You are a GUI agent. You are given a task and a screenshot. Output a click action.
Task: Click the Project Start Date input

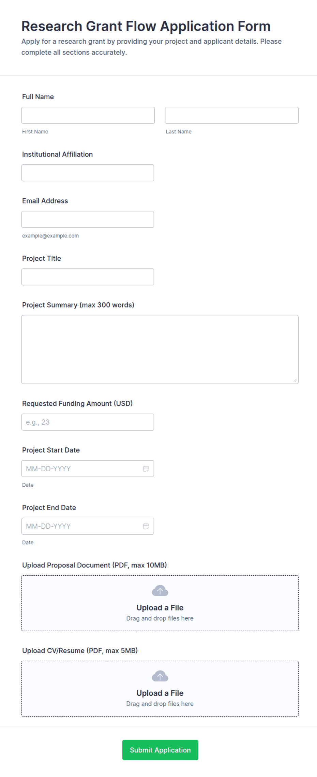point(88,469)
